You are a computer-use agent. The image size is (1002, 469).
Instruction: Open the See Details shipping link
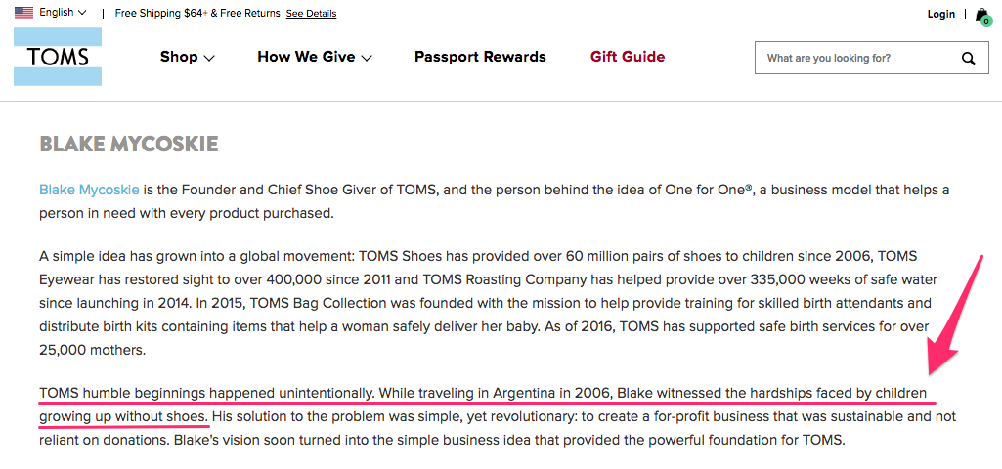(311, 14)
